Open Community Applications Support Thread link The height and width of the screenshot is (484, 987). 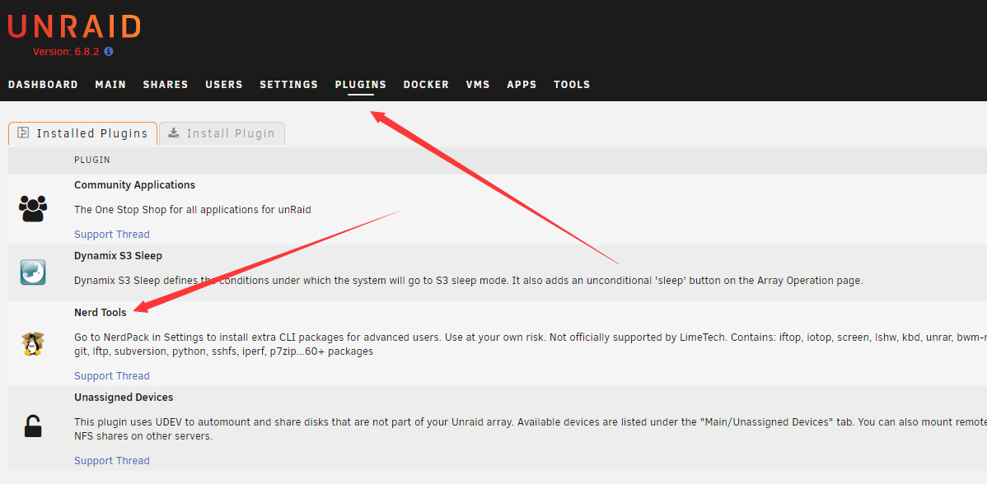[x=112, y=235]
